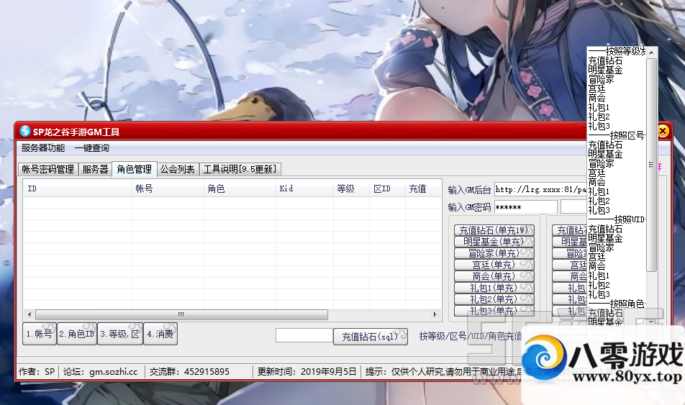Click the dropdown list's scroll-up arrow
685x405 pixels.
tap(651, 52)
